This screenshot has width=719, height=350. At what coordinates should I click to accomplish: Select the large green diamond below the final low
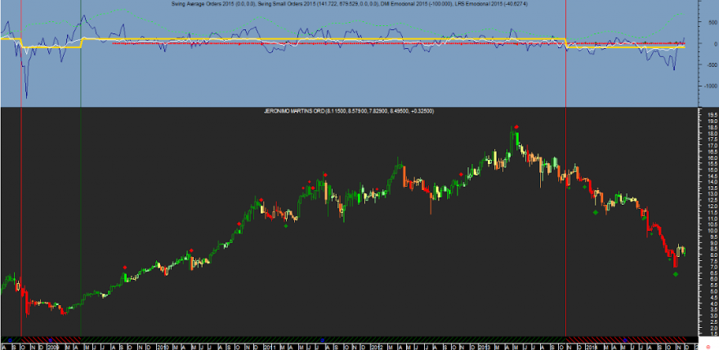(676, 274)
